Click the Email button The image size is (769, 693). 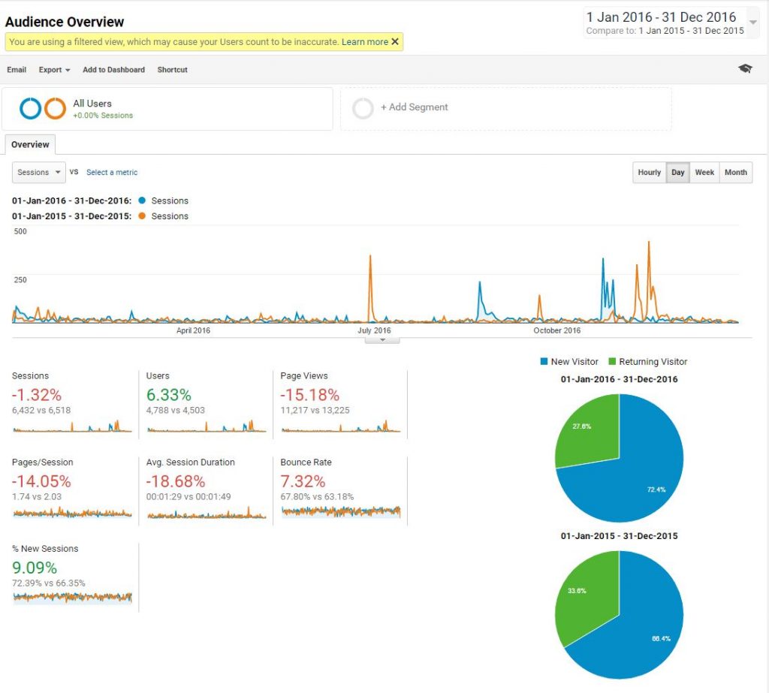[17, 70]
